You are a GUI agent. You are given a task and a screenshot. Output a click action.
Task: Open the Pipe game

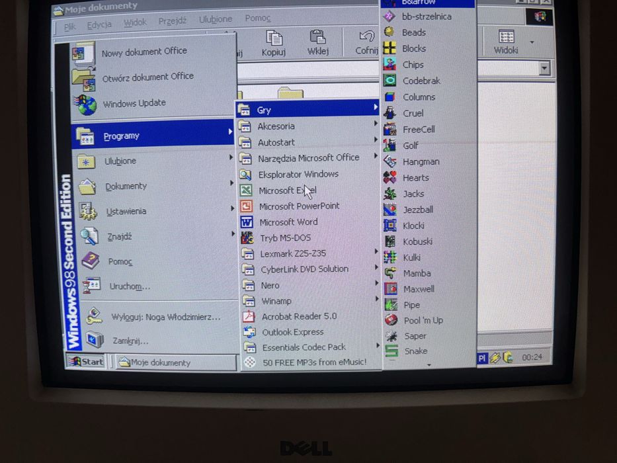click(428, 305)
